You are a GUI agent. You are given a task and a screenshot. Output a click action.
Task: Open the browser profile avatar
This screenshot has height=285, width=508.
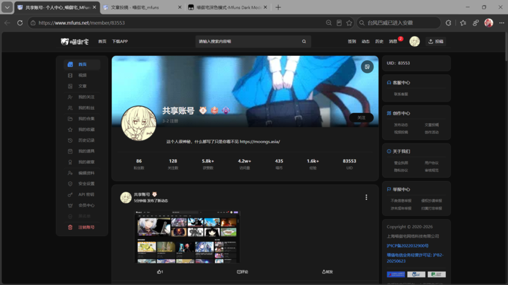(x=488, y=23)
